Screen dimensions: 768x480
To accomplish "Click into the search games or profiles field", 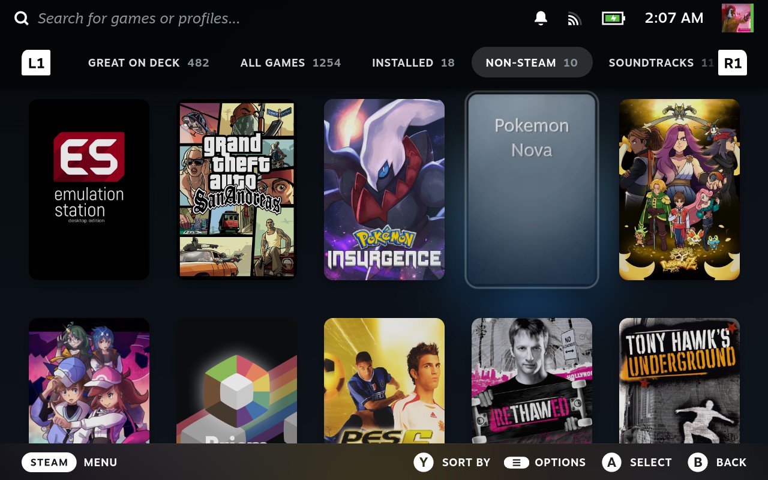I will pos(139,19).
